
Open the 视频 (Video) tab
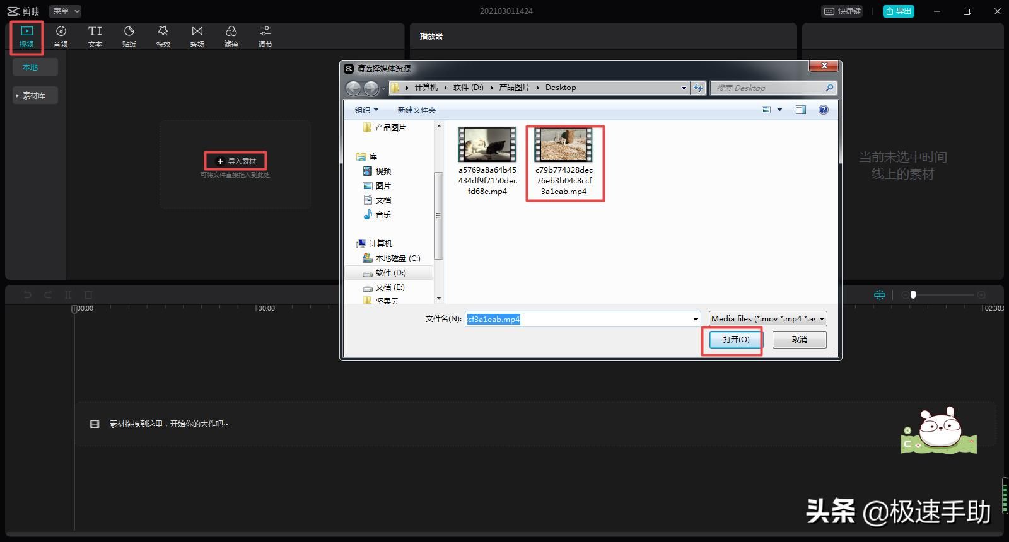click(26, 37)
